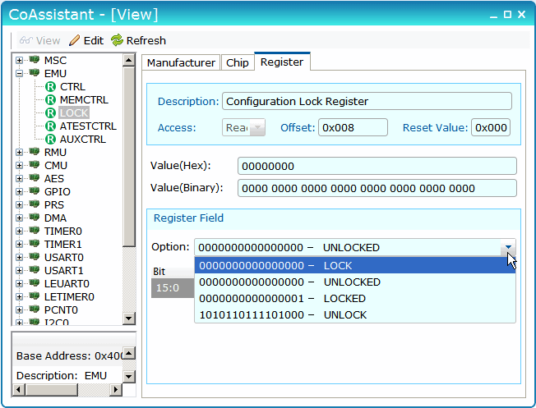The image size is (536, 408).
Task: Click the chip icon beside USART1
Action: [x=35, y=270]
